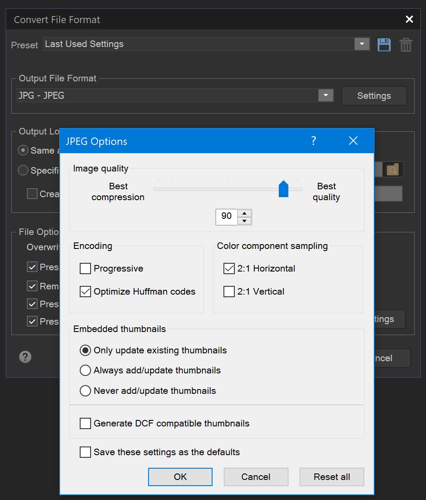The width and height of the screenshot is (426, 500).
Task: Click the browse folder icon
Action: [x=392, y=170]
